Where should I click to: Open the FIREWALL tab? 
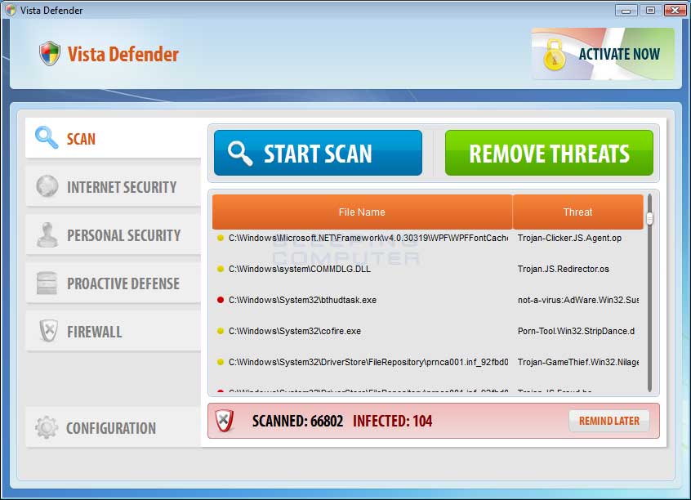pos(114,331)
